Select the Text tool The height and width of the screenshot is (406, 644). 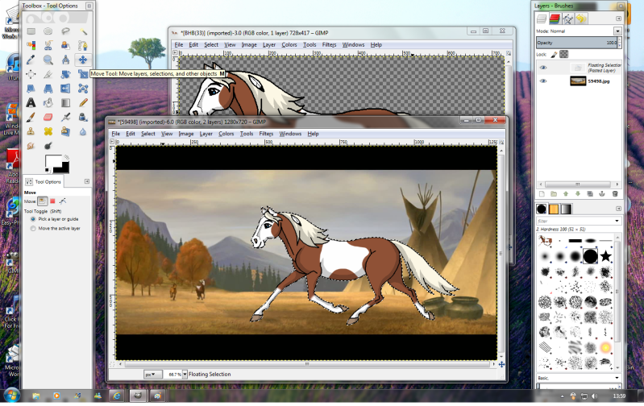click(31, 102)
